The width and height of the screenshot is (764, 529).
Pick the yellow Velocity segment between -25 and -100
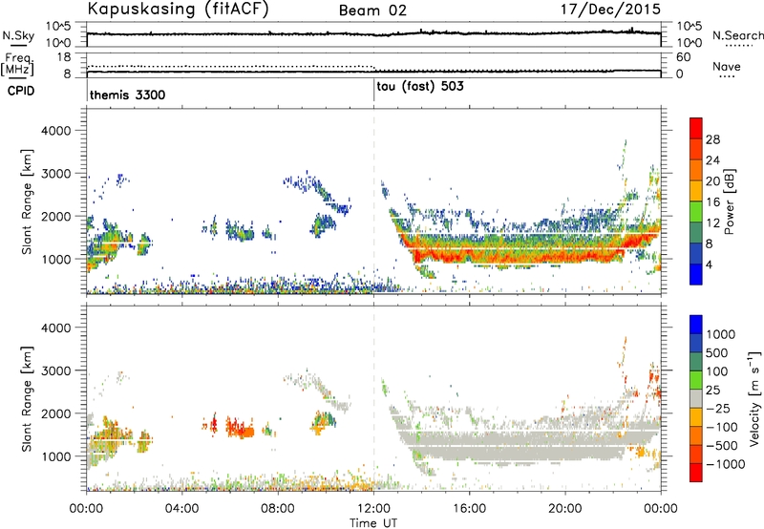click(696, 417)
